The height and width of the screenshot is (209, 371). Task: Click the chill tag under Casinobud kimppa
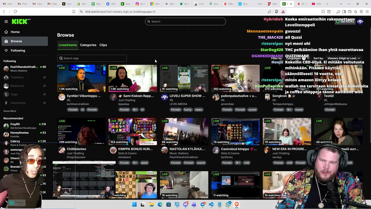click(246, 163)
